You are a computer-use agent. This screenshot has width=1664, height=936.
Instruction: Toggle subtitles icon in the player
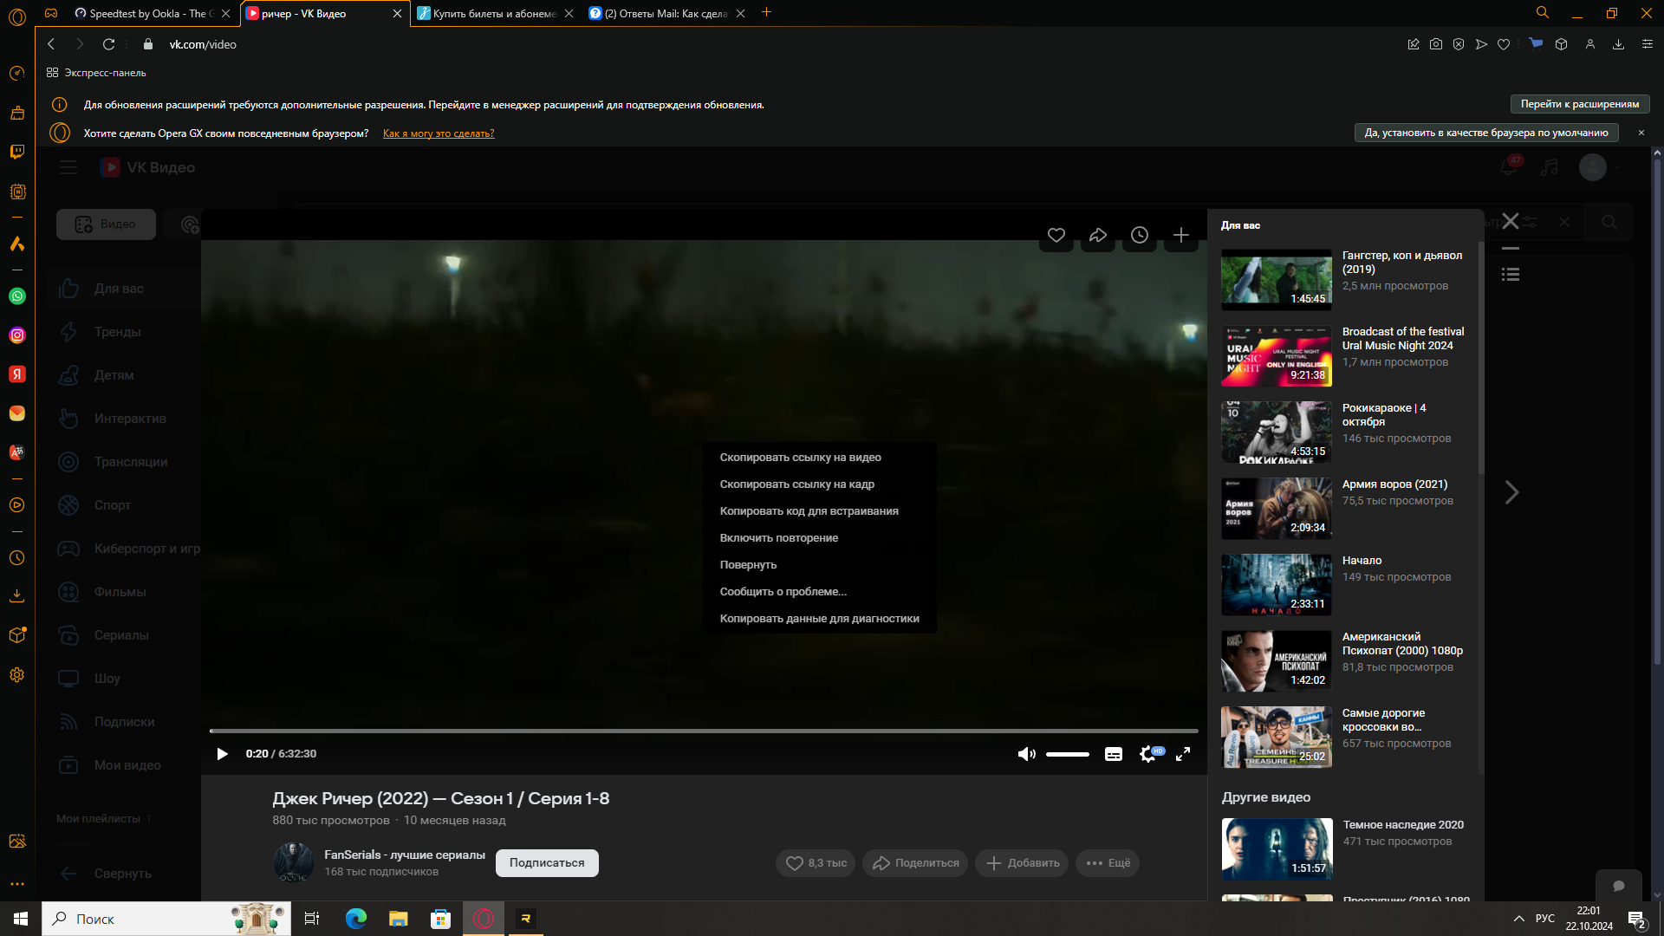point(1114,754)
